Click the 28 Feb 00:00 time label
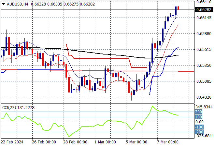 (75, 142)
